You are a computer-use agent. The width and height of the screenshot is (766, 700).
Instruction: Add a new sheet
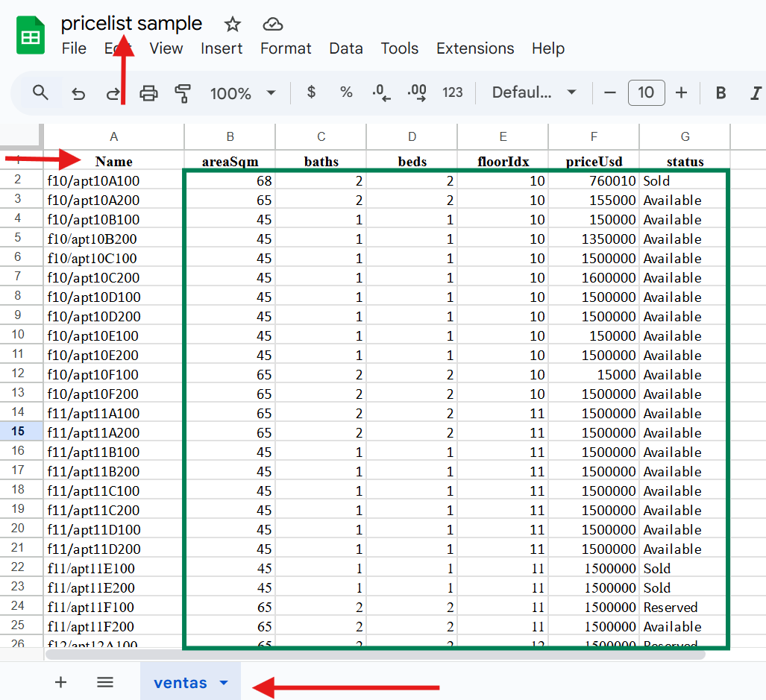click(60, 682)
